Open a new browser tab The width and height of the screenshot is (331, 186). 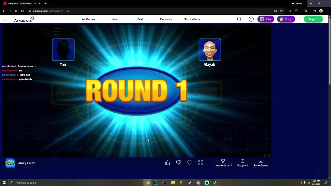(x=46, y=4)
